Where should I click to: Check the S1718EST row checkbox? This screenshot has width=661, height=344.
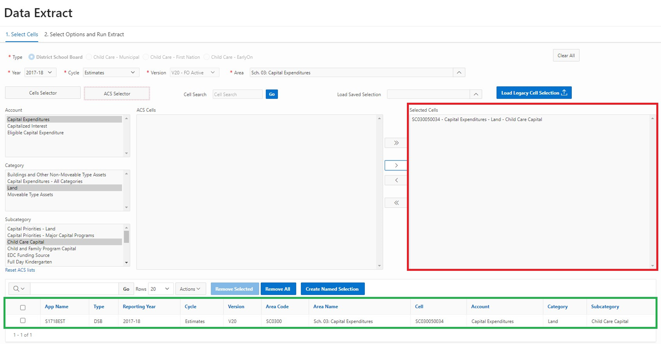[x=23, y=321]
